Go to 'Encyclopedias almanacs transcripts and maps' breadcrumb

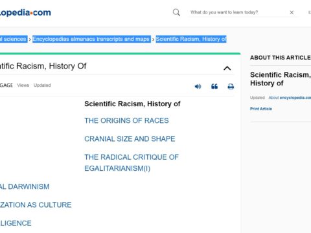point(91,39)
